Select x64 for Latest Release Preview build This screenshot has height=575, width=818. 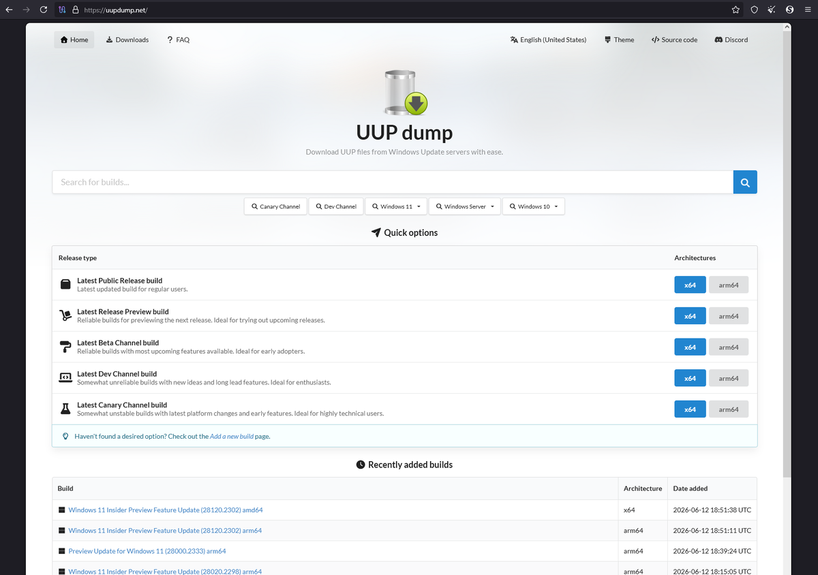(691, 316)
